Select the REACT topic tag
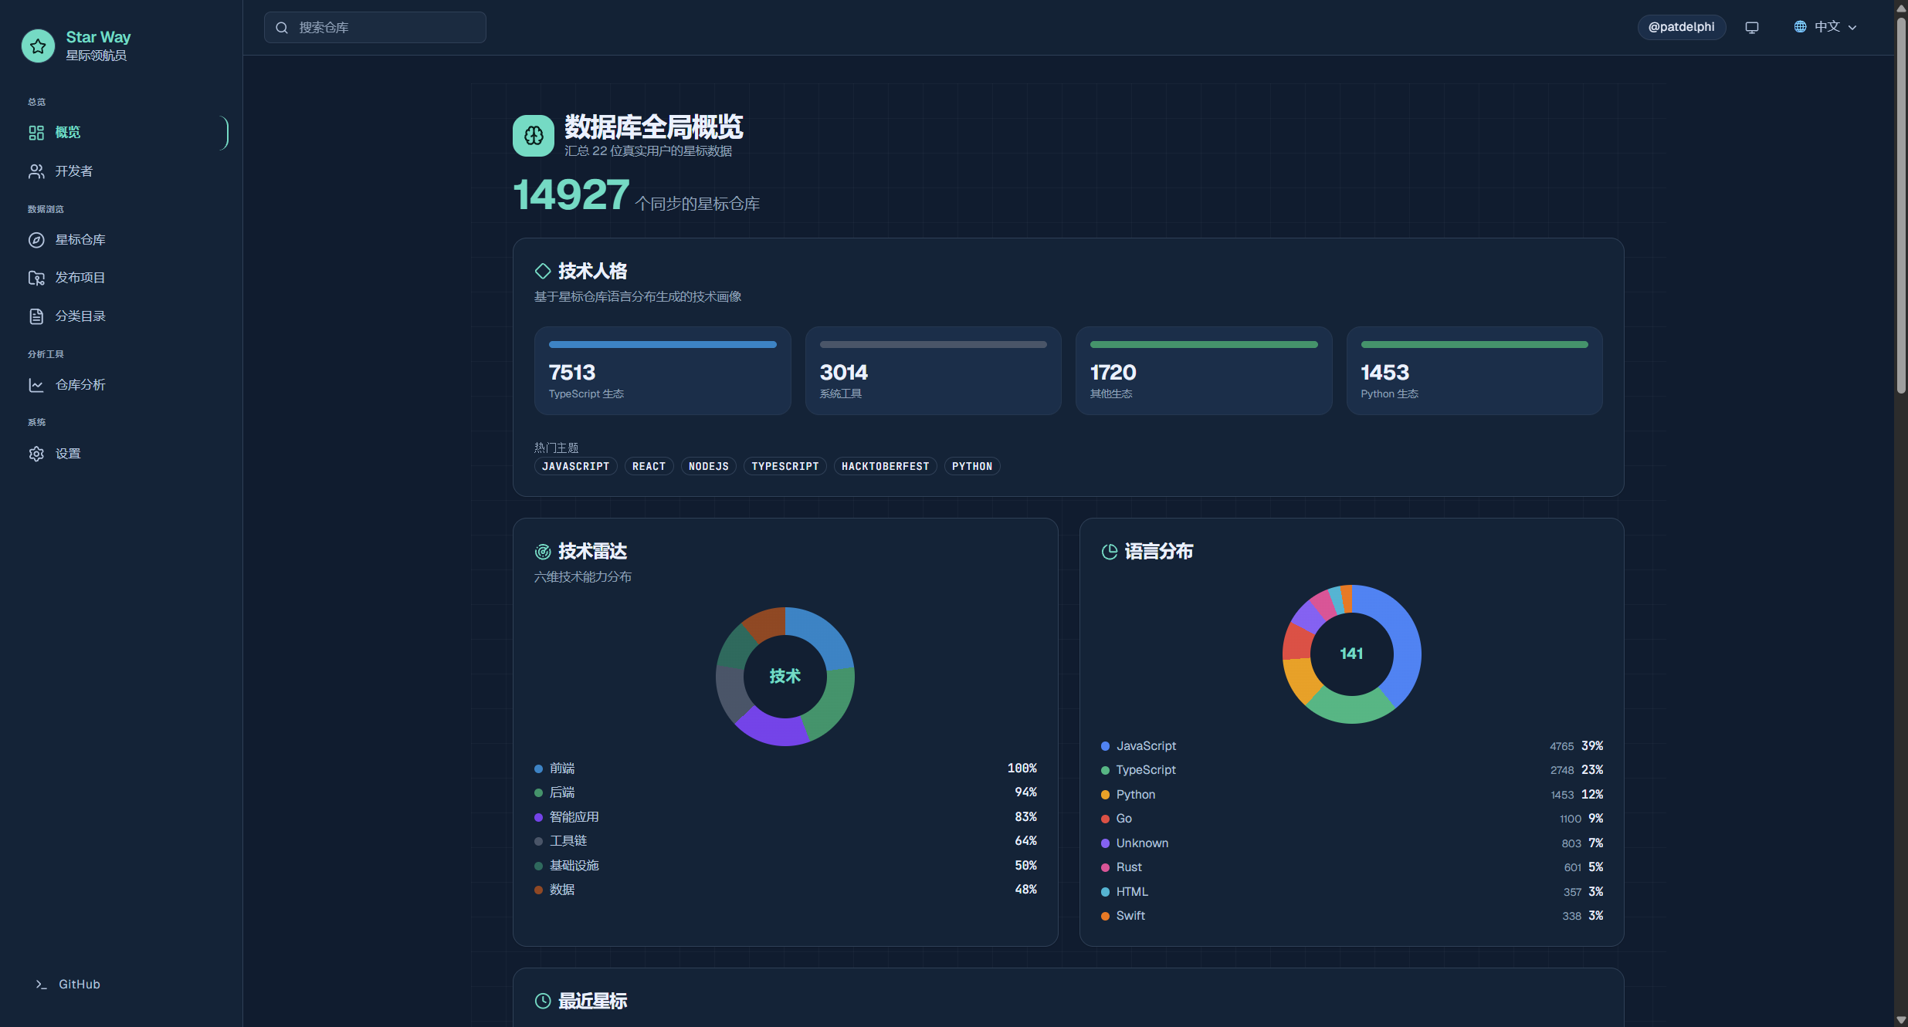Viewport: 1908px width, 1027px height. pos(649,466)
